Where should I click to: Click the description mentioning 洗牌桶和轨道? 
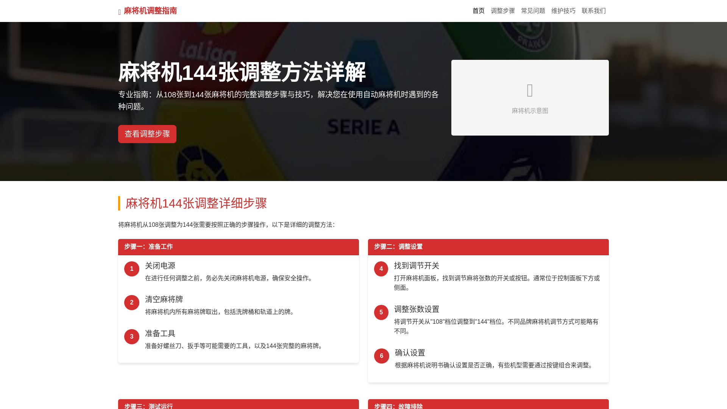[221, 312]
